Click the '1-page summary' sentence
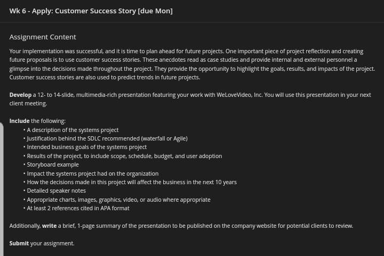Screen dimensions: 384x256 pos(181,226)
